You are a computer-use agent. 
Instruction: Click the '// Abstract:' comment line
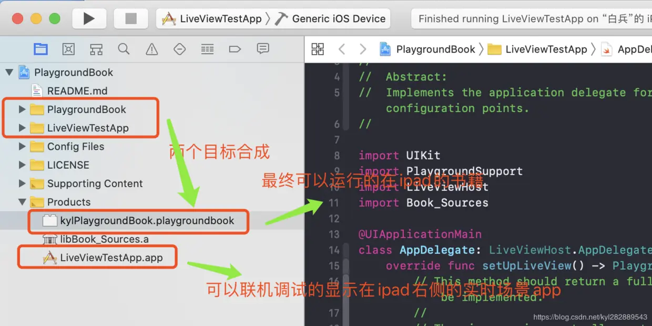click(x=403, y=77)
